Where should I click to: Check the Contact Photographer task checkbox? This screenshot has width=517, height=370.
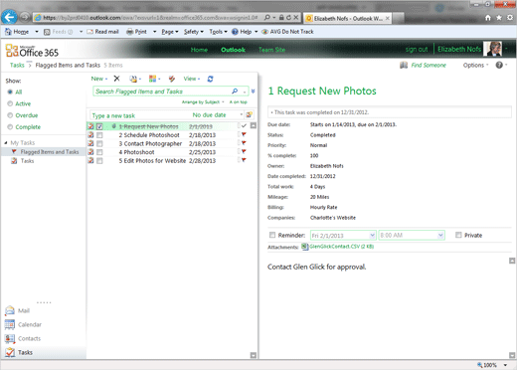pyautogui.click(x=99, y=144)
